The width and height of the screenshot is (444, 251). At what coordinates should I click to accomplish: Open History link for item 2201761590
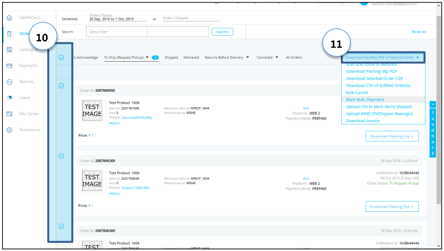[114, 123]
